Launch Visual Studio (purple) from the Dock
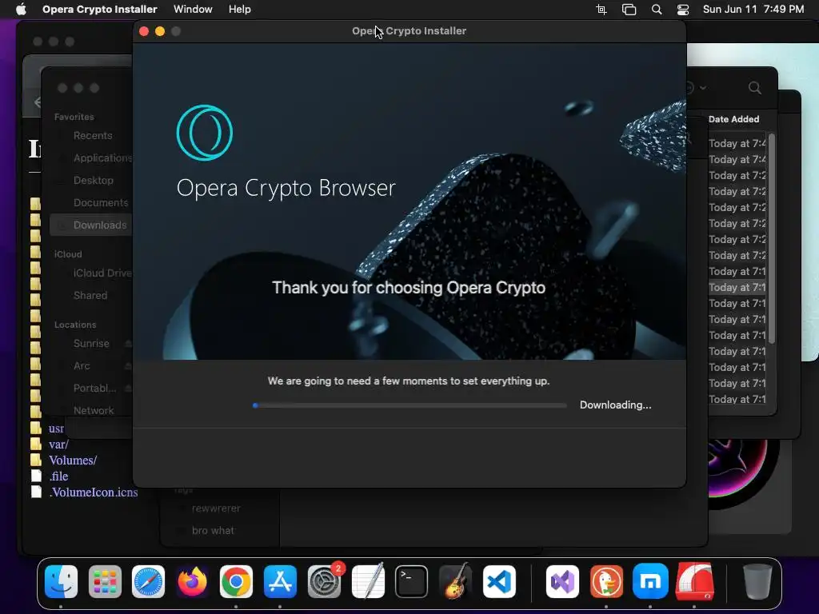Image resolution: width=819 pixels, height=614 pixels. 562,582
